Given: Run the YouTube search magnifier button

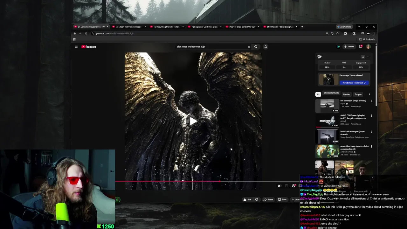Looking at the screenshot, I should click(x=256, y=47).
